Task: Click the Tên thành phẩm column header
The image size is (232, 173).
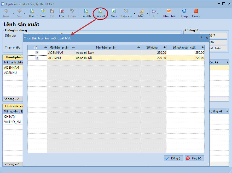Action: coord(106,47)
